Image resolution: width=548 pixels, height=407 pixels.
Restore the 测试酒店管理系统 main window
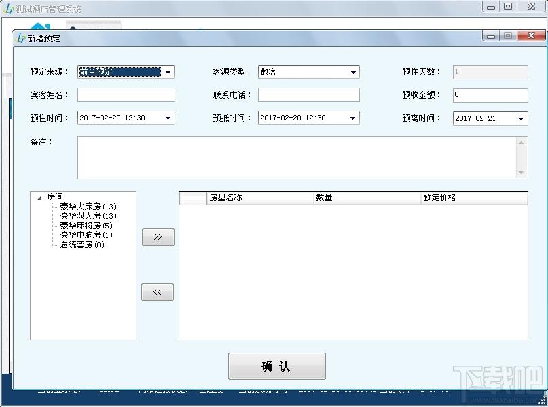click(508, 6)
